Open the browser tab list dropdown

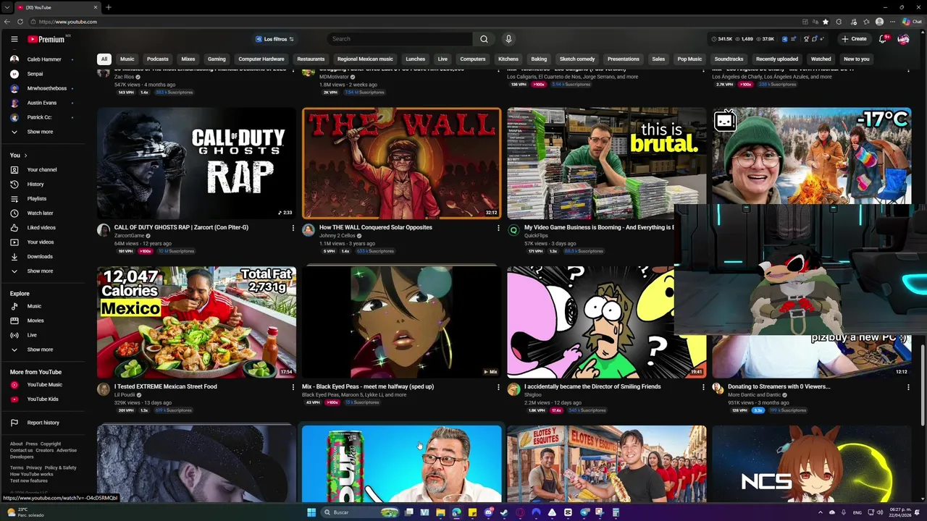(7, 7)
